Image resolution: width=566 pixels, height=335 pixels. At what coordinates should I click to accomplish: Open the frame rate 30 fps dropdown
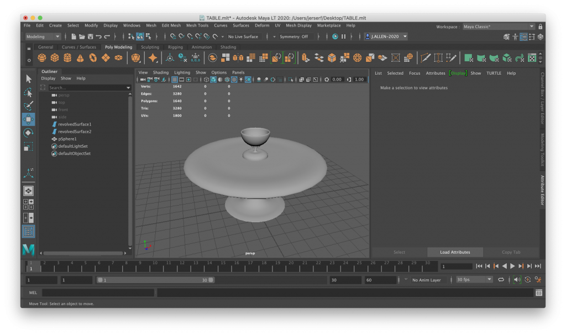click(474, 280)
